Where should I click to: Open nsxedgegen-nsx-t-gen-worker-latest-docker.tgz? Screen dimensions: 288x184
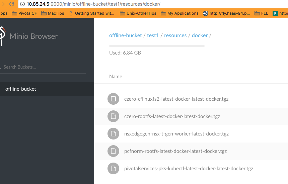[176, 134]
